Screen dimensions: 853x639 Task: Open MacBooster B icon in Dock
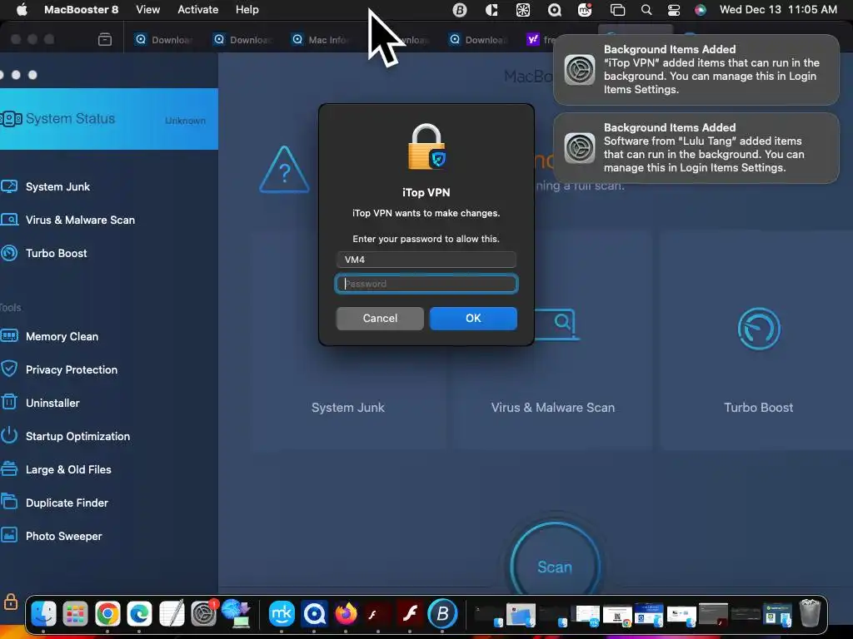click(x=442, y=614)
